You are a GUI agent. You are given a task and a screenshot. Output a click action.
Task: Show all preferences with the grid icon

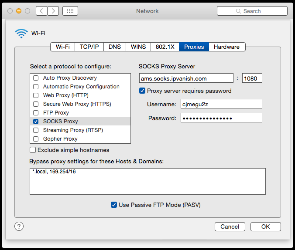pyautogui.click(x=70, y=11)
